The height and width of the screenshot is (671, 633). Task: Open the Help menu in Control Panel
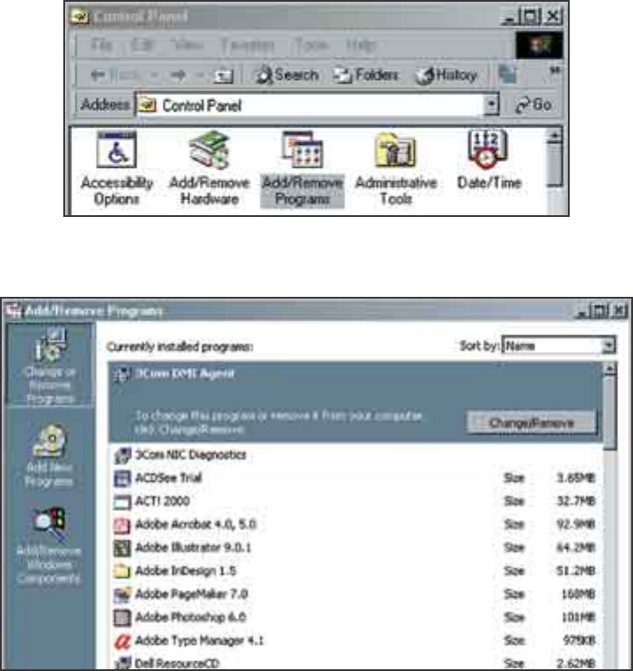click(360, 45)
